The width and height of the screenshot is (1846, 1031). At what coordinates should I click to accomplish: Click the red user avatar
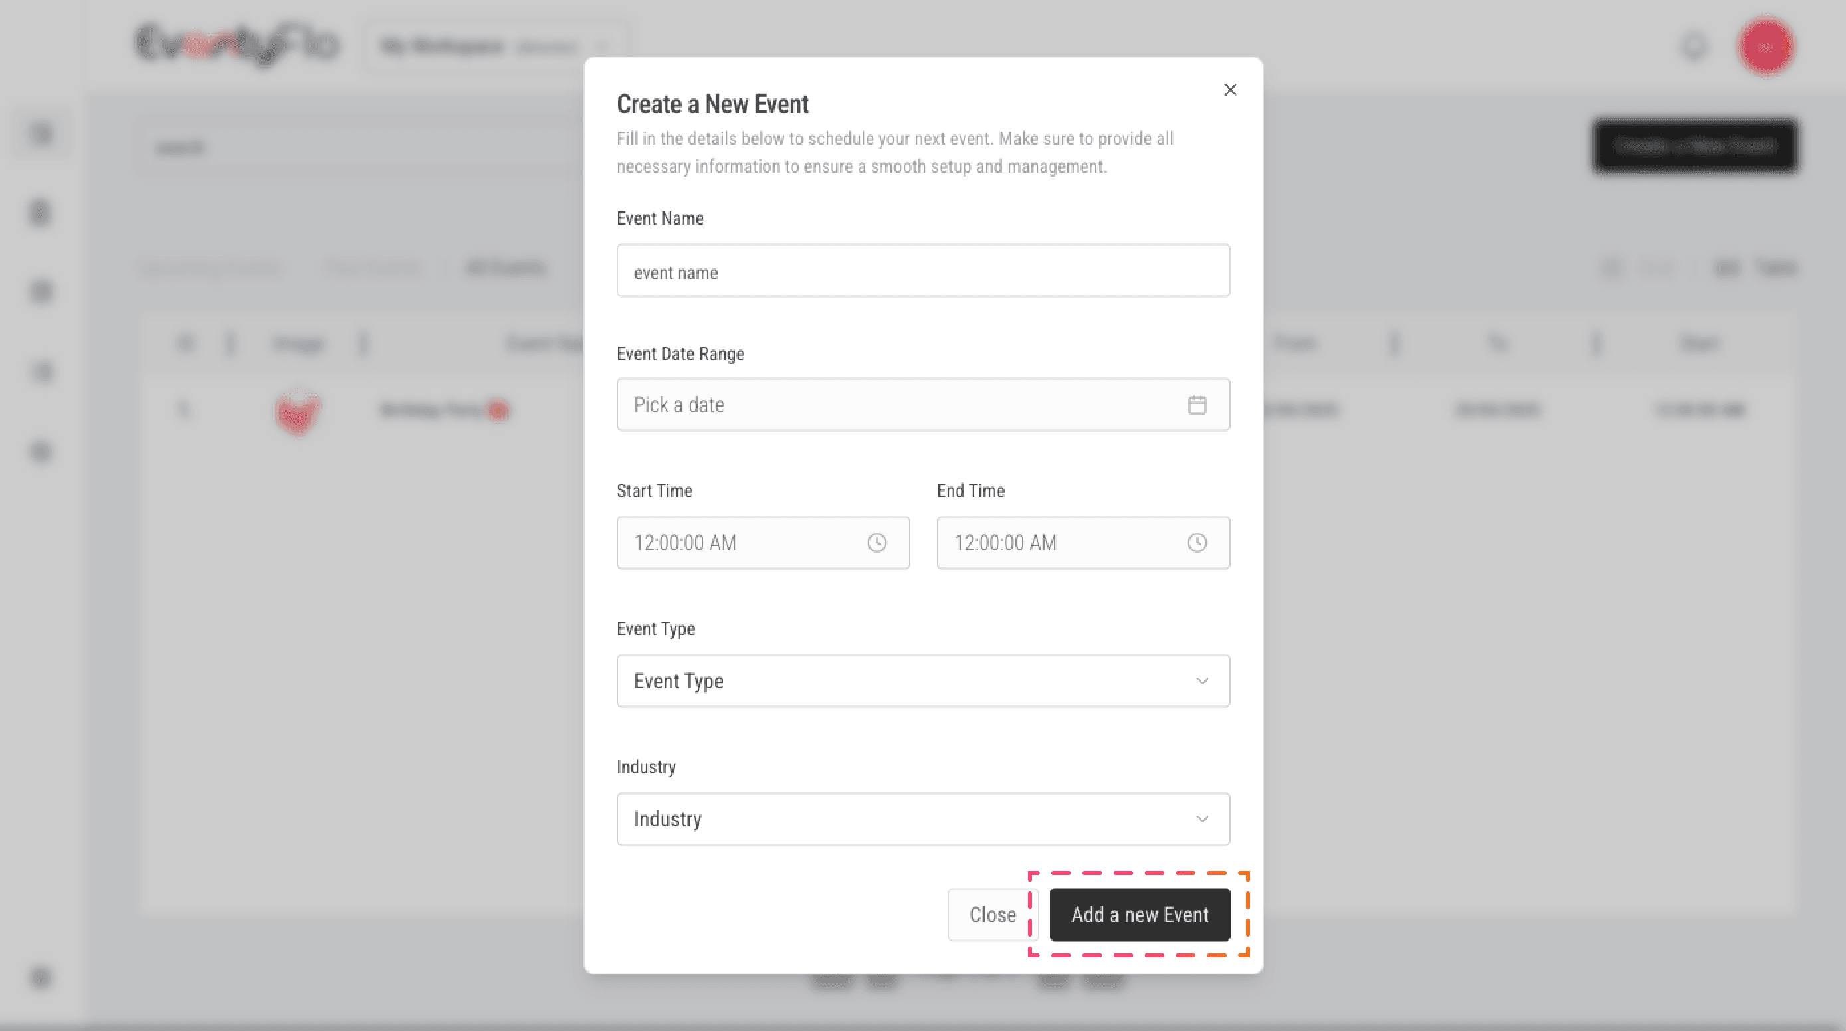(1766, 47)
